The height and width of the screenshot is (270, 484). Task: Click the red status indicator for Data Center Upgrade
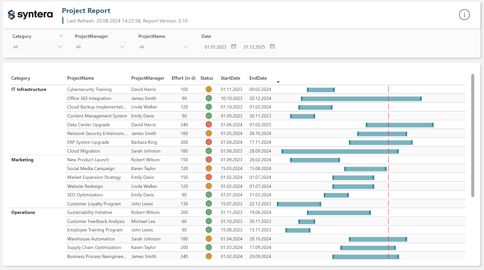(209, 124)
